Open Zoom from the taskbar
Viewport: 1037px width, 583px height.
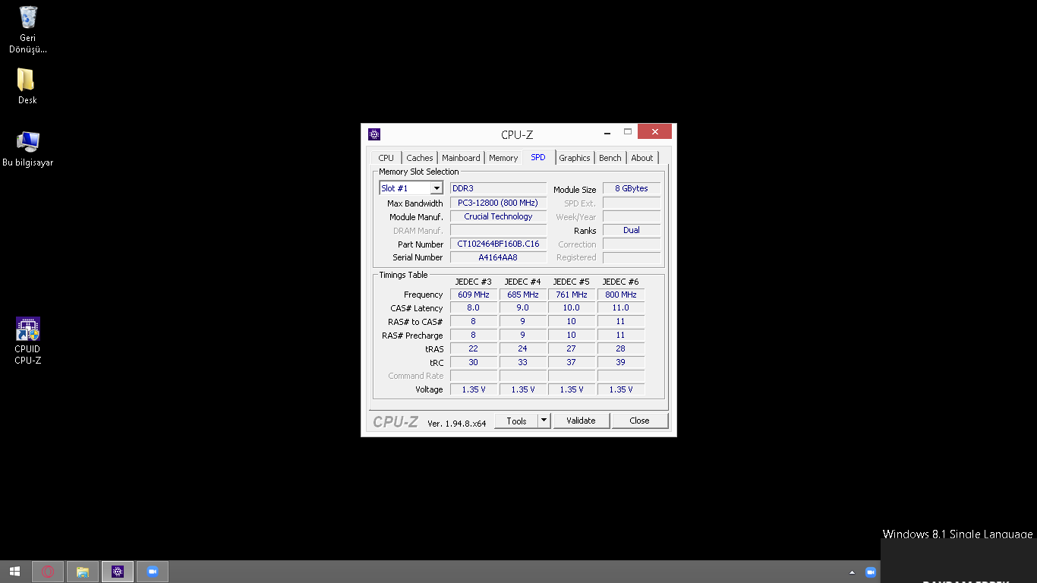pyautogui.click(x=153, y=572)
